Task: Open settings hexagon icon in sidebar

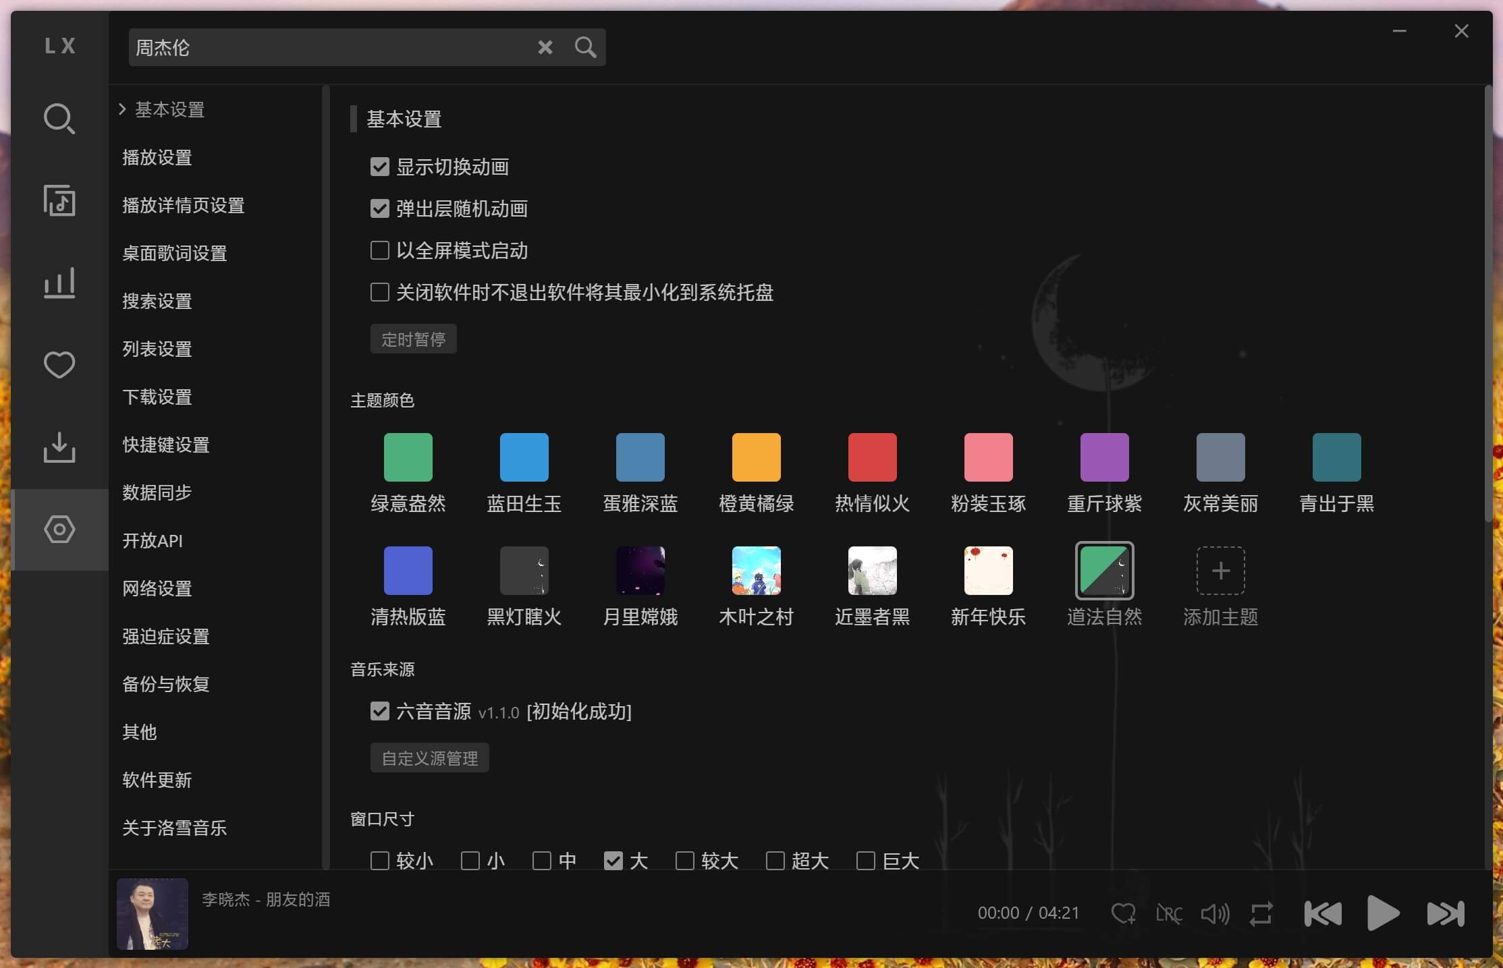Action: point(59,530)
